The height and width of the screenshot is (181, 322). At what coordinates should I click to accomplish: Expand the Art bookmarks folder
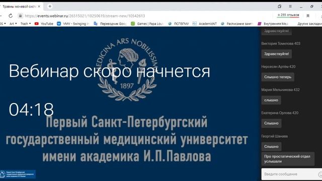coord(13,24)
